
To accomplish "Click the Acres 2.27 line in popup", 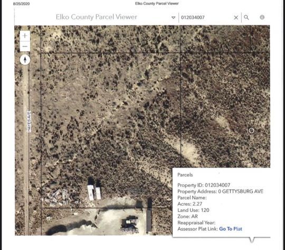I will 190,203.
